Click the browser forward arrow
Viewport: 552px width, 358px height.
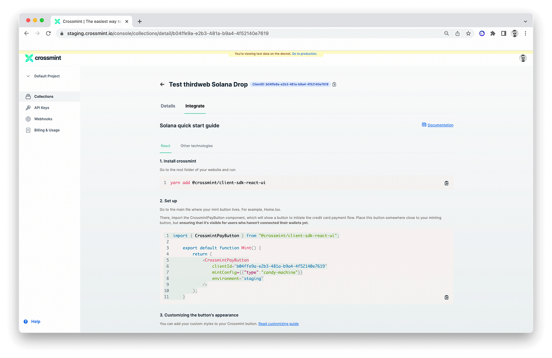(x=37, y=34)
